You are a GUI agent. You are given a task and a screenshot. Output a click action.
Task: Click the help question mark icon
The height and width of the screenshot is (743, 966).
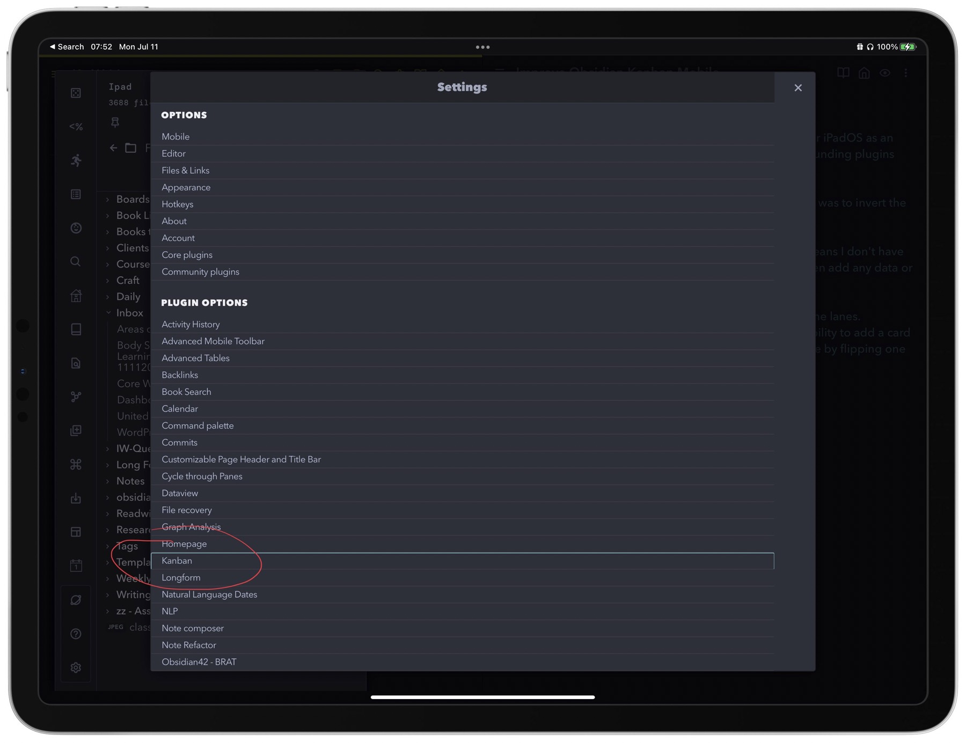coord(76,634)
